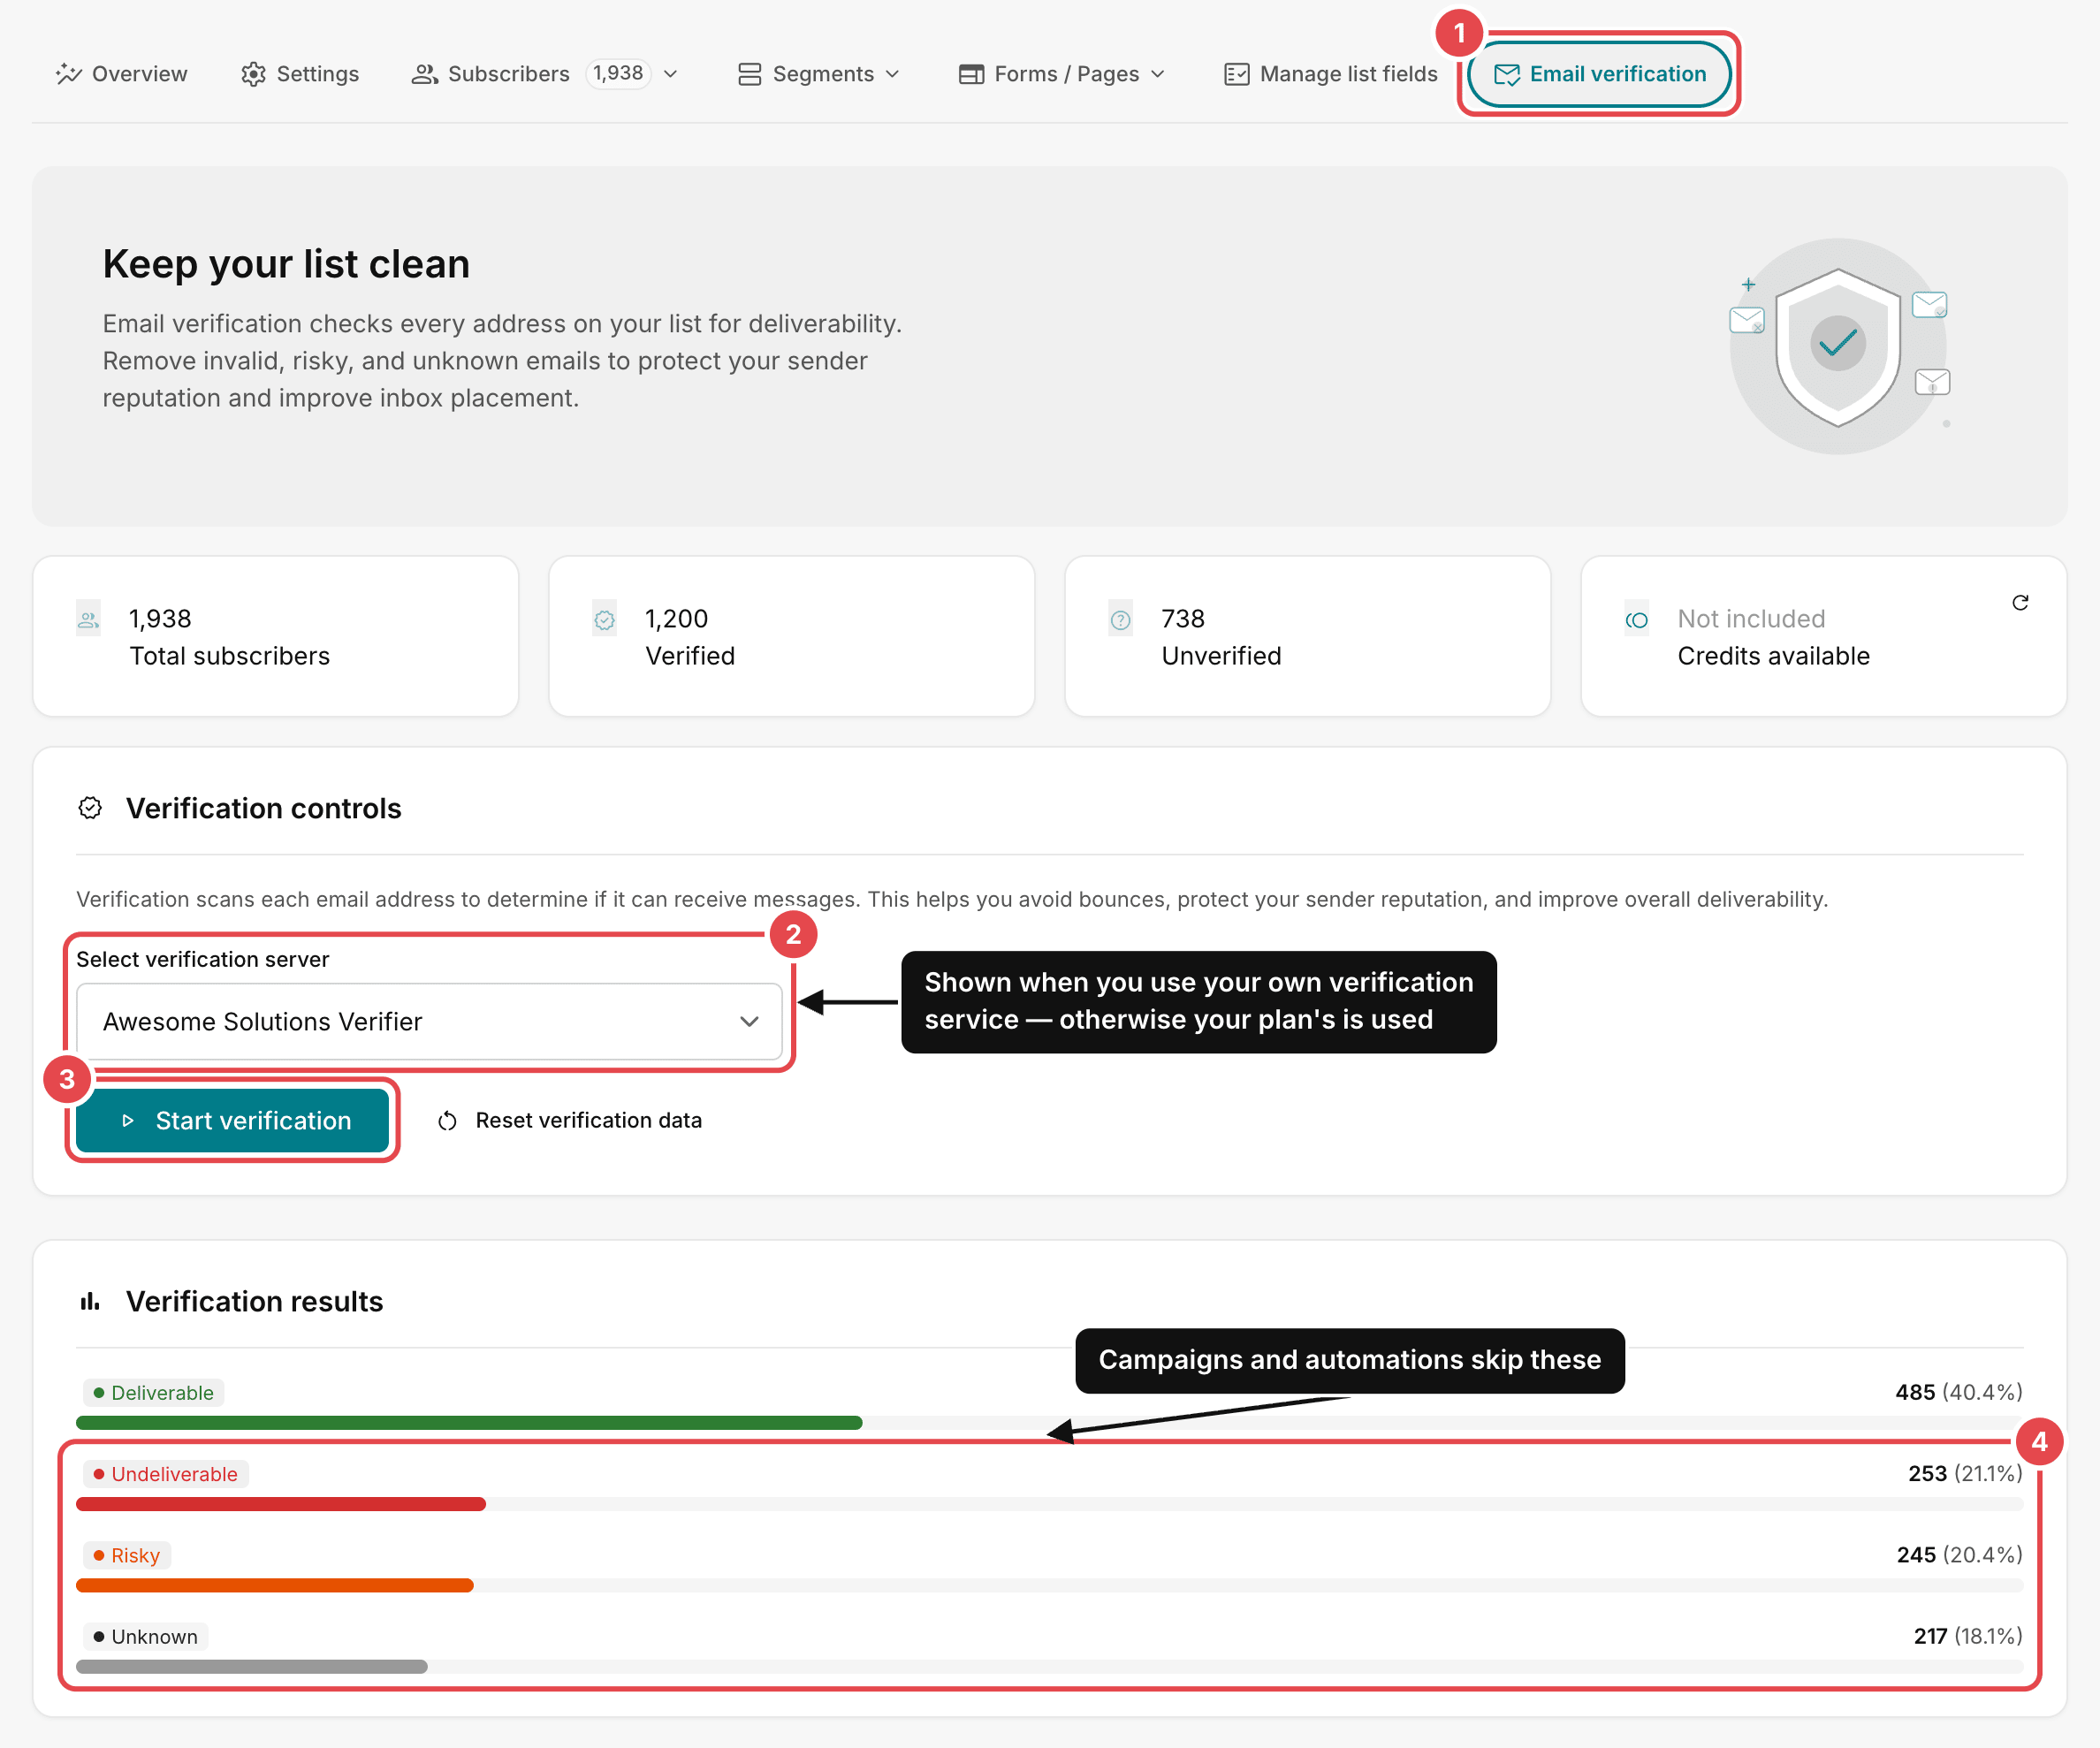Click the 1,200 Verified card
Viewport: 2100px width, 1748px height.
click(x=791, y=636)
